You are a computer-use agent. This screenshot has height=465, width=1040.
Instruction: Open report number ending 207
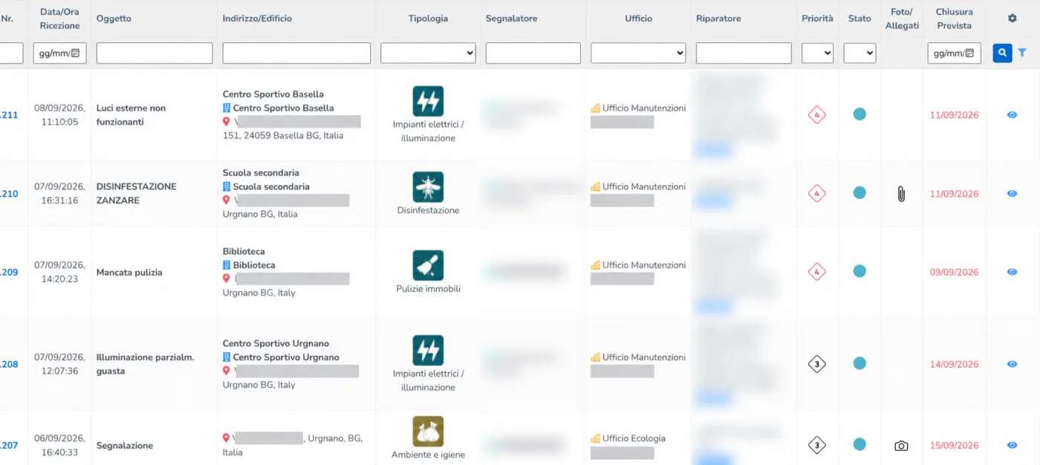[x=9, y=446]
